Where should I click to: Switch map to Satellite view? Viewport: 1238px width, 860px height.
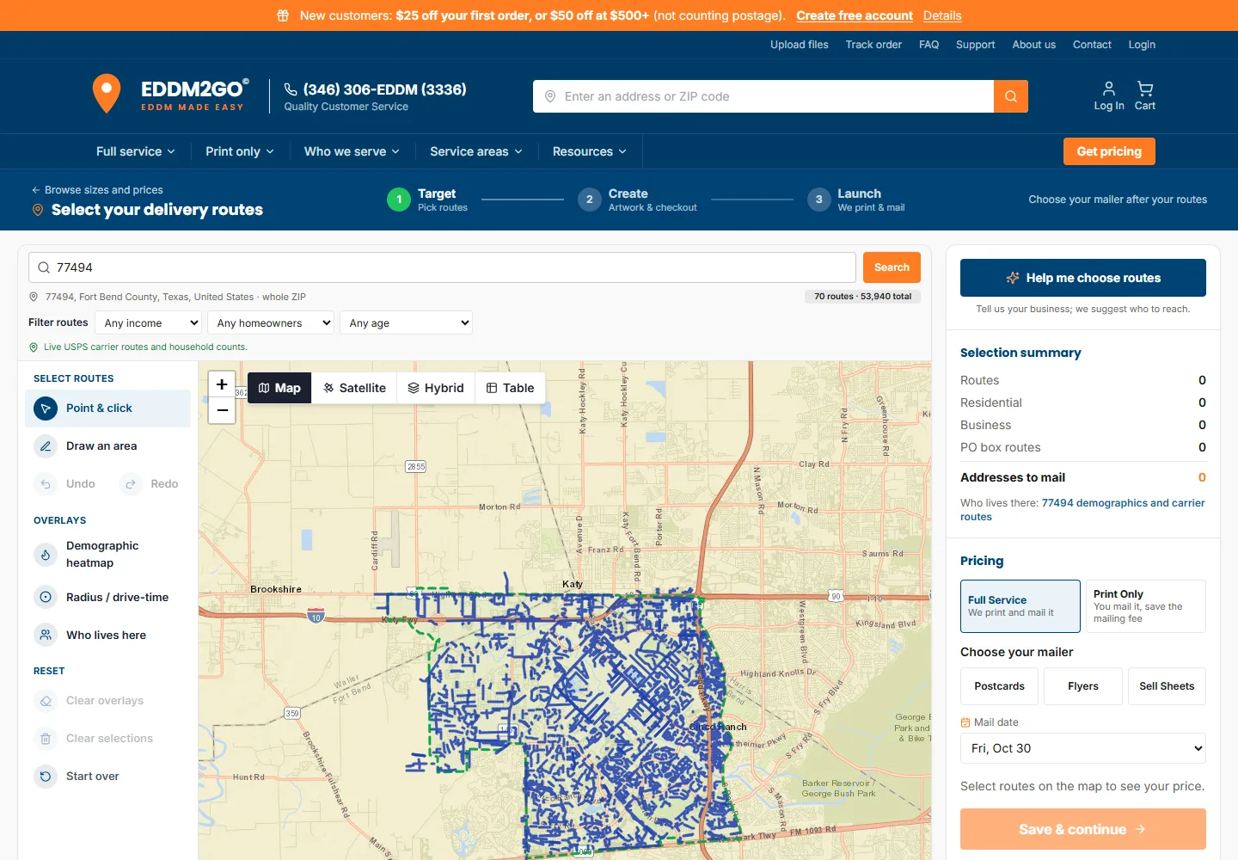point(354,388)
